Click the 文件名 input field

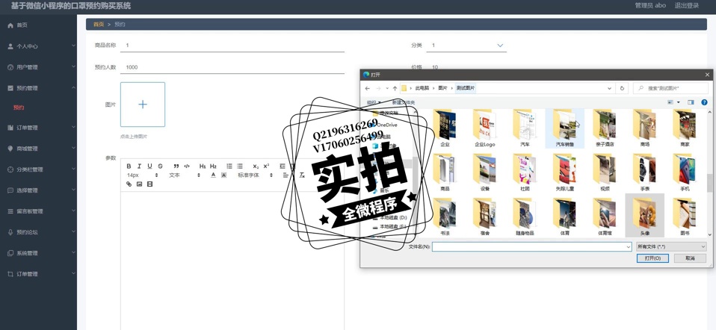(531, 246)
